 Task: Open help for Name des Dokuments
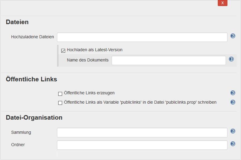[x=231, y=59]
